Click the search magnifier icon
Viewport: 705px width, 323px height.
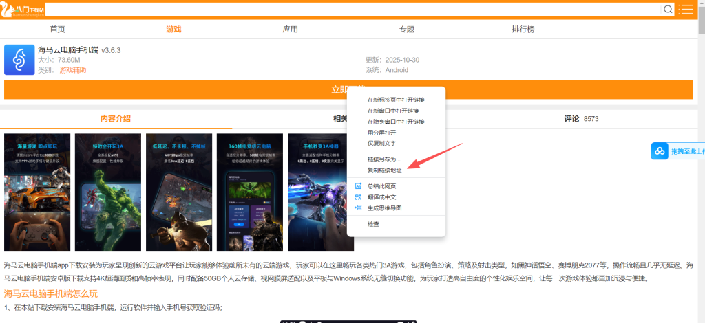coord(668,10)
